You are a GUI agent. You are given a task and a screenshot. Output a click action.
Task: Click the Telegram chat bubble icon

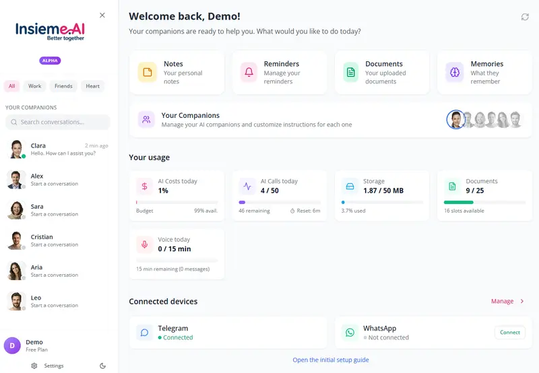tap(144, 333)
